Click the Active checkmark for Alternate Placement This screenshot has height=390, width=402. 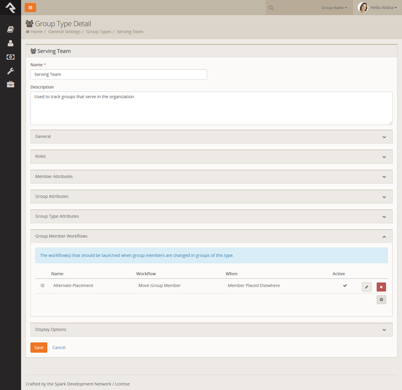pos(345,285)
